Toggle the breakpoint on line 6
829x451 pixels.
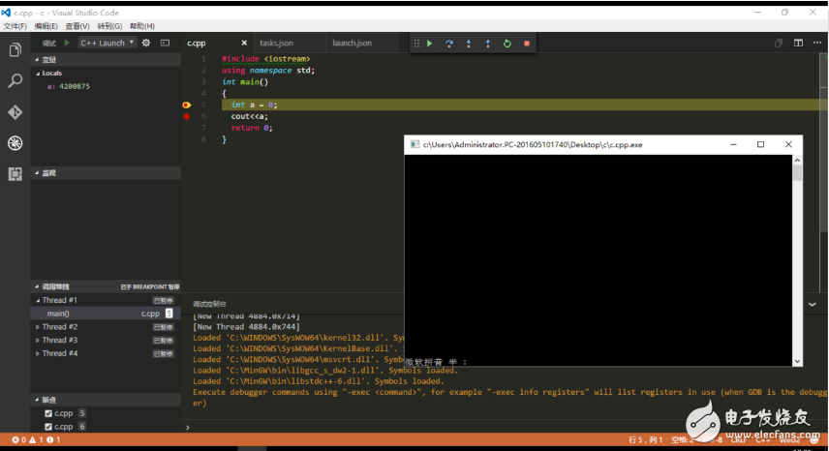point(187,116)
